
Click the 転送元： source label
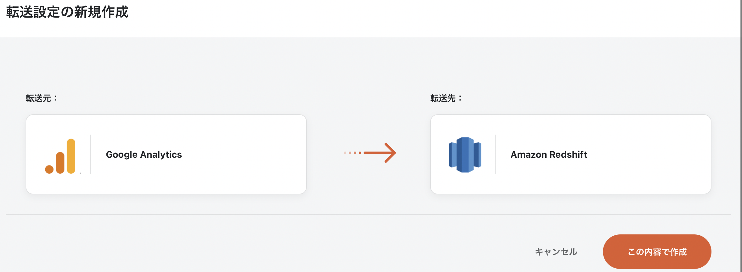coord(41,98)
